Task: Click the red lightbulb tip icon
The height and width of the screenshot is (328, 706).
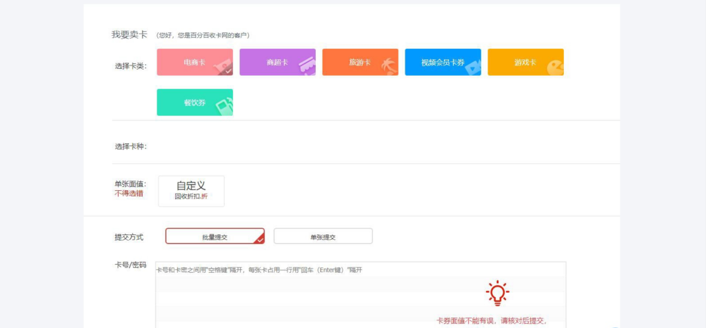Action: pos(497,294)
